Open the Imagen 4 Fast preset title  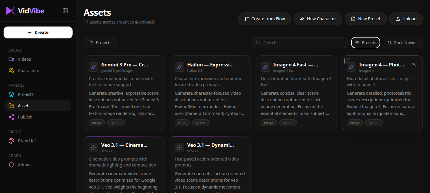(x=296, y=65)
